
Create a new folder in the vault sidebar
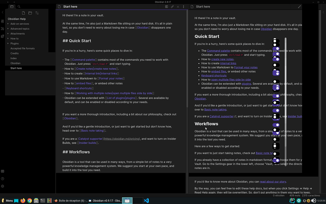pyautogui.click(x=30, y=13)
